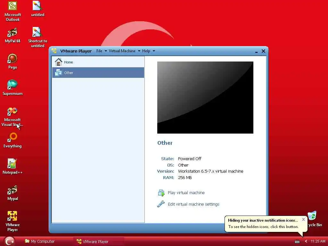Viewport: 328px width, 246px height.
Task: Show hidden notification icons arrow
Action: [x=306, y=242]
